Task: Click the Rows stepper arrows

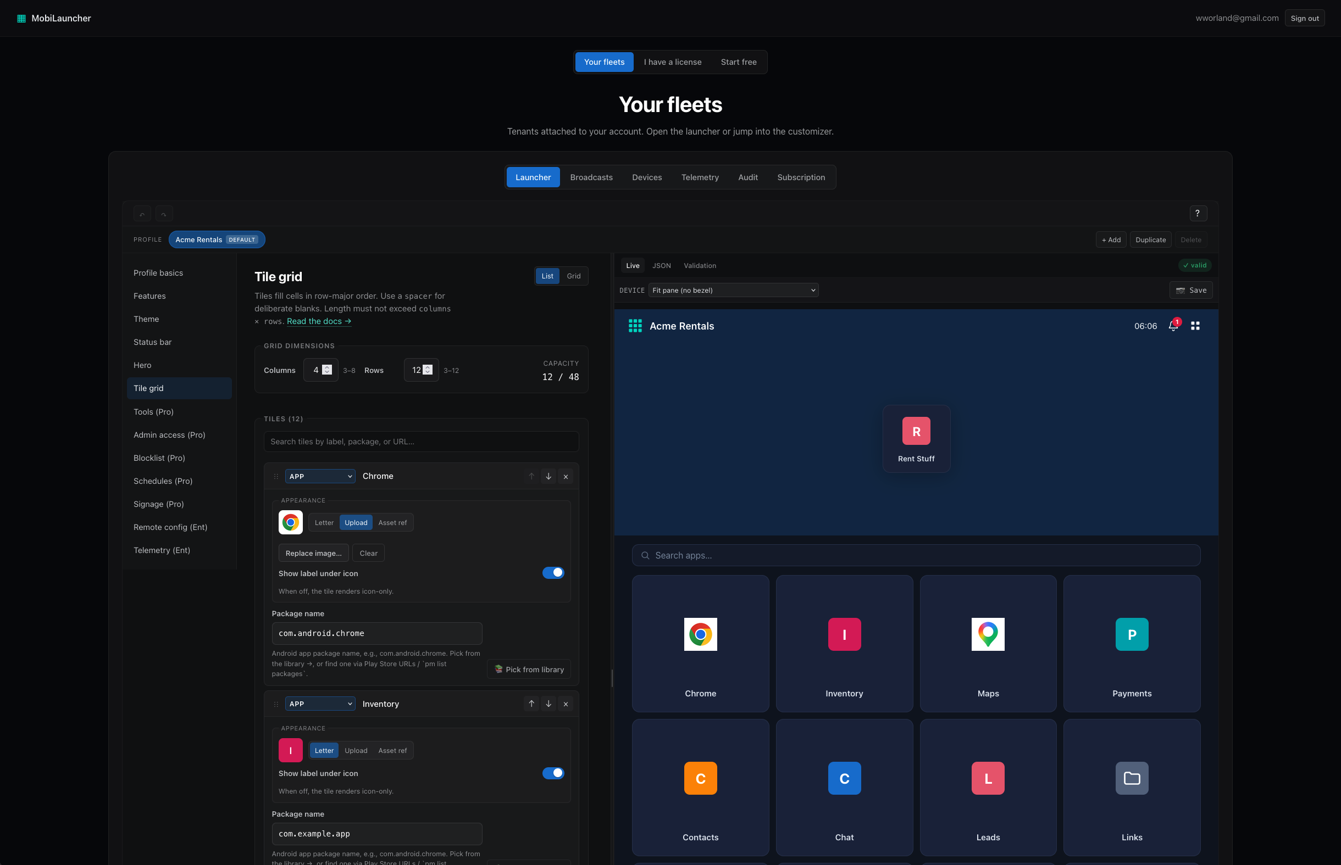Action: pyautogui.click(x=428, y=370)
